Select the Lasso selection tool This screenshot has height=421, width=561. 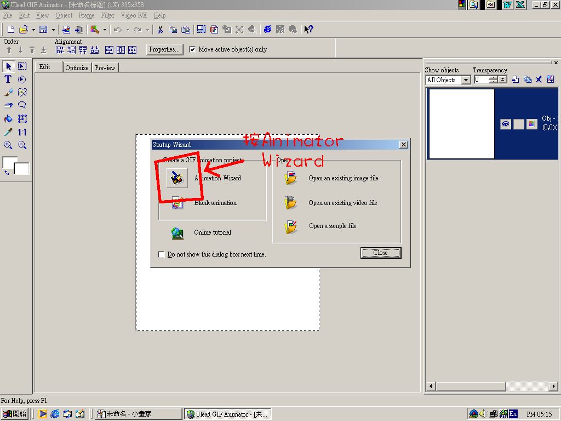tap(22, 106)
